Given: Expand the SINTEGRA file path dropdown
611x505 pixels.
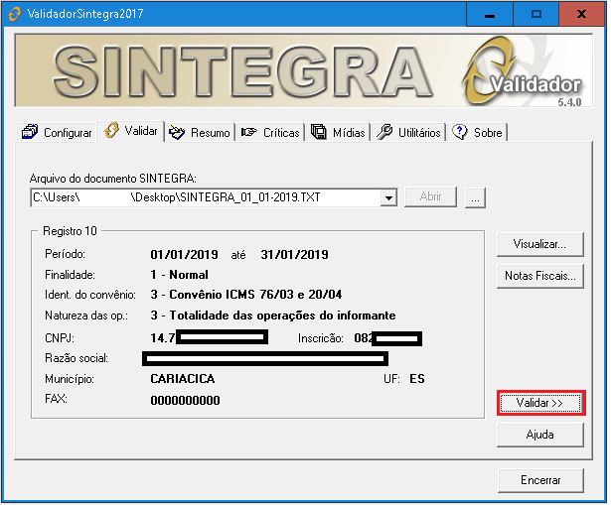Looking at the screenshot, I should click(x=389, y=198).
